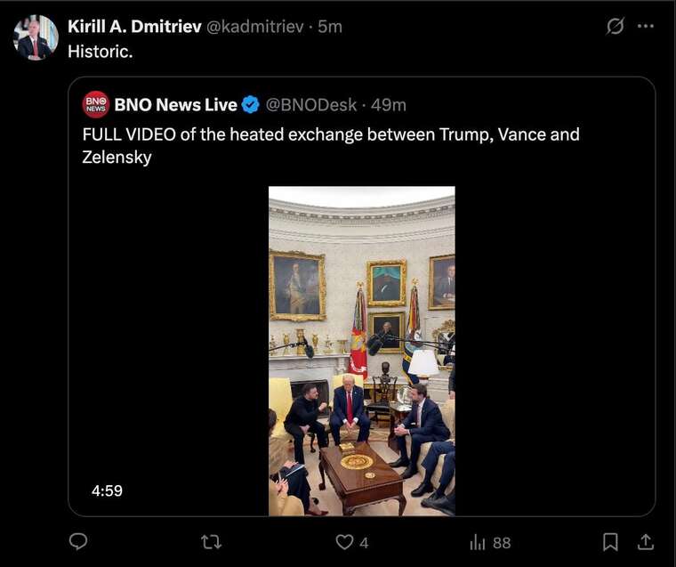Screen dimensions: 676x567
Task: Open view analytics bar chart icon
Action: [x=478, y=542]
